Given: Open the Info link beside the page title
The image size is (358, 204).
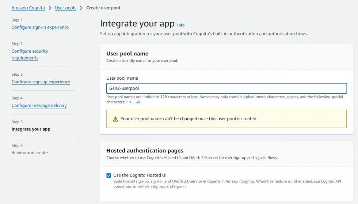Looking at the screenshot, I should tap(181, 25).
